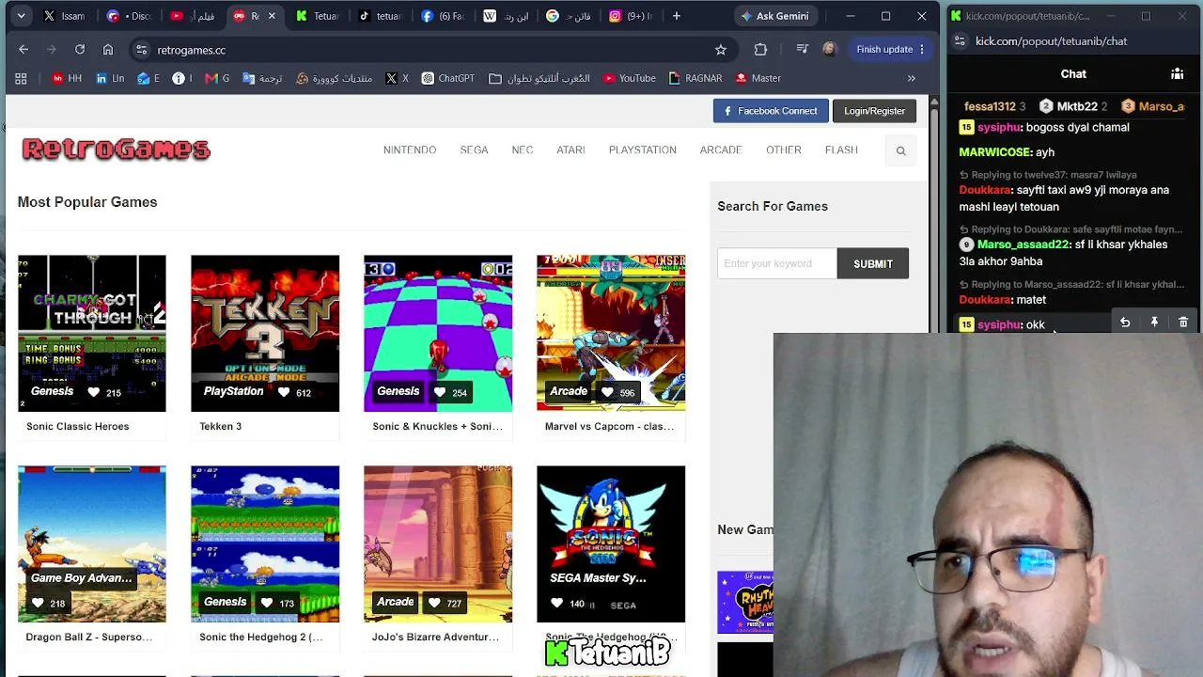Open the browser extensions puzzle icon
The height and width of the screenshot is (677, 1203).
(x=760, y=50)
